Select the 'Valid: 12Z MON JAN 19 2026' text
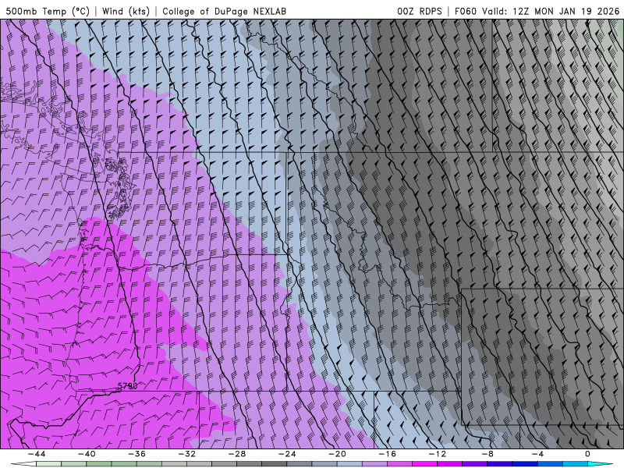This screenshot has height=468, width=624. point(551,11)
